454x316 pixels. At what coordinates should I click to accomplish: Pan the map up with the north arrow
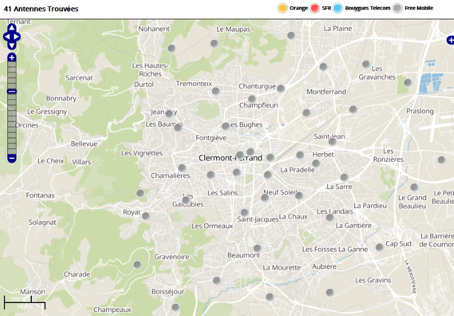coord(12,28)
